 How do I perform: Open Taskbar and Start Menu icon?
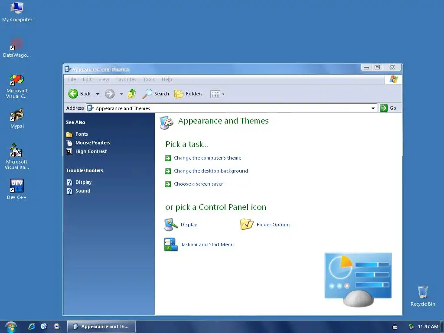tap(199, 245)
